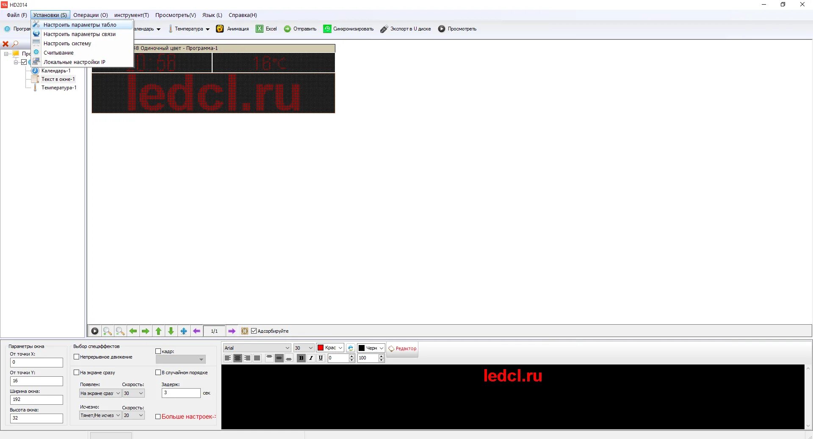Toggle the Адсорбируйте checkbox
This screenshot has width=813, height=439.
254,331
